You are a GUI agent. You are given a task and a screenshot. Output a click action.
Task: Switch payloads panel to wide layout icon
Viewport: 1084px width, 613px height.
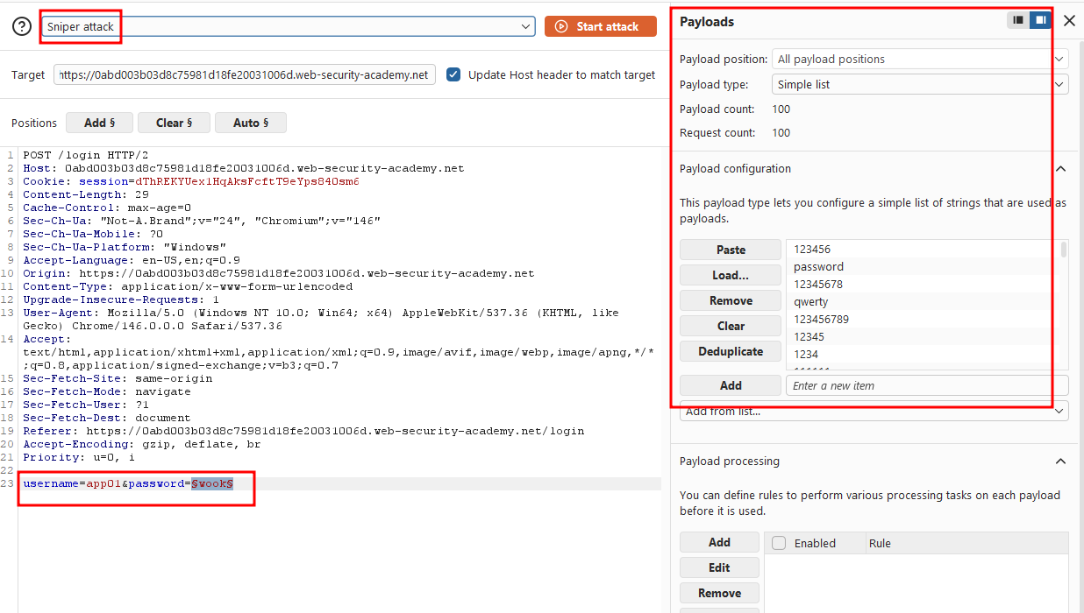click(x=1040, y=19)
